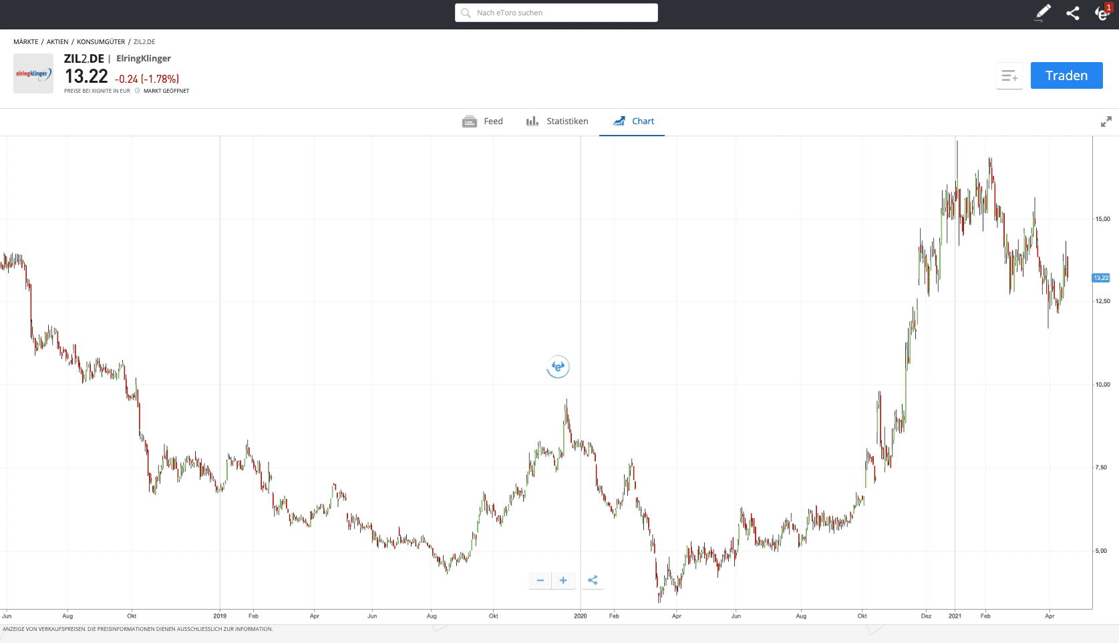Select the Chart tab
The image size is (1119, 643).
[633, 122]
